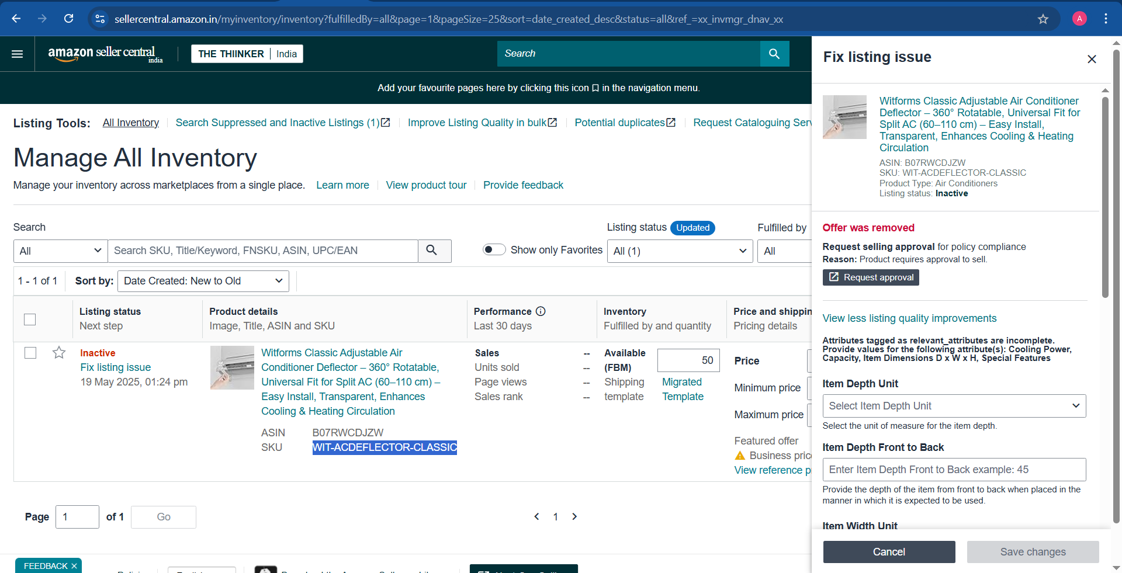Click the Amazon Seller Central logo

tap(105, 54)
